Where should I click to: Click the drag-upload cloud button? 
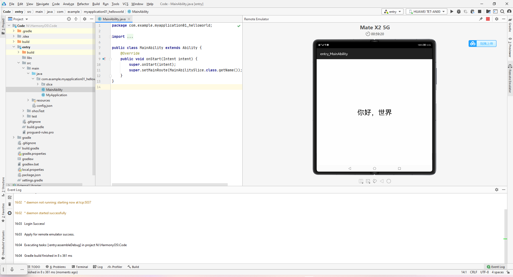click(483, 43)
